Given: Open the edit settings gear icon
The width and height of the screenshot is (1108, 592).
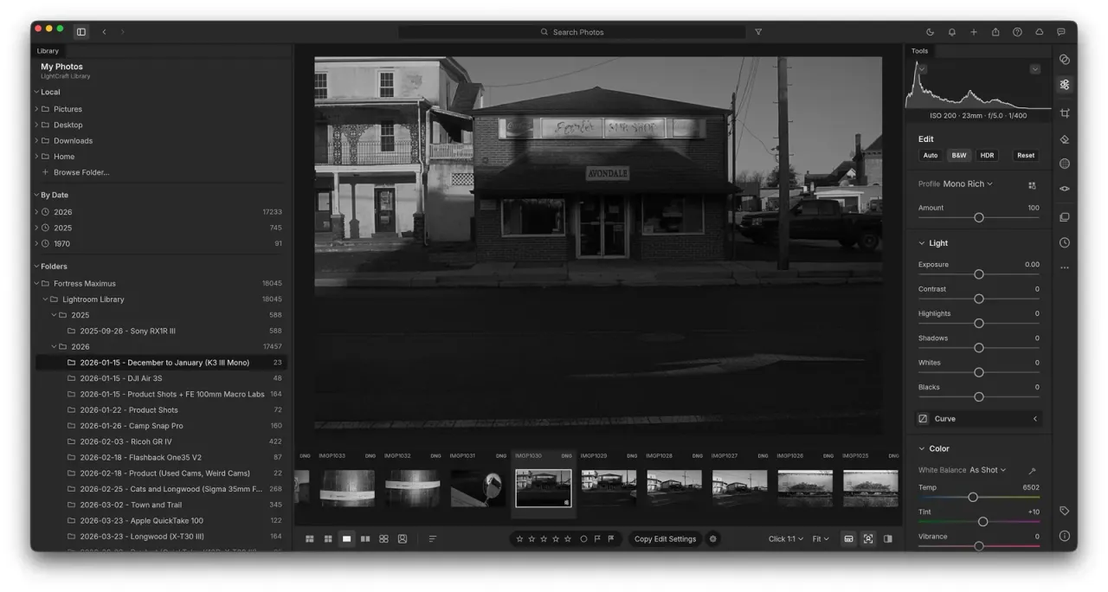Looking at the screenshot, I should pos(713,539).
